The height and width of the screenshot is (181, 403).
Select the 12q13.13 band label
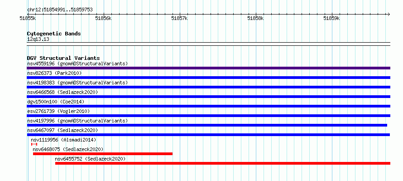point(38,39)
